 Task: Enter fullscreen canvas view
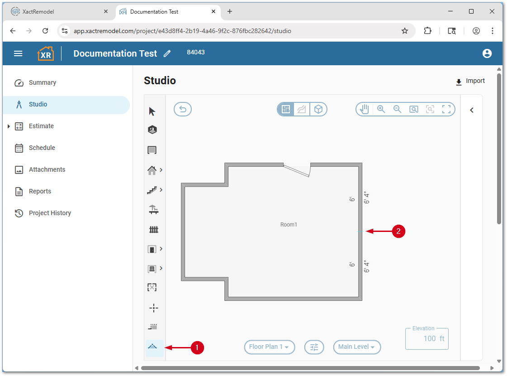coord(446,109)
